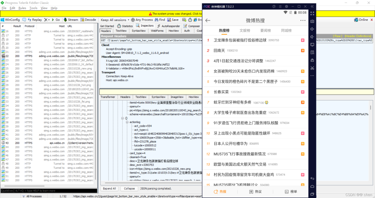Replay the selected session
Viewport: 375px width, 198px height.
click(x=35, y=20)
